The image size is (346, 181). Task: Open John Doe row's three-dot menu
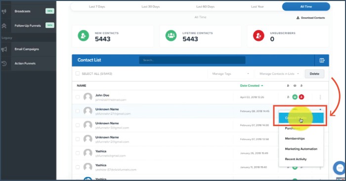320,97
